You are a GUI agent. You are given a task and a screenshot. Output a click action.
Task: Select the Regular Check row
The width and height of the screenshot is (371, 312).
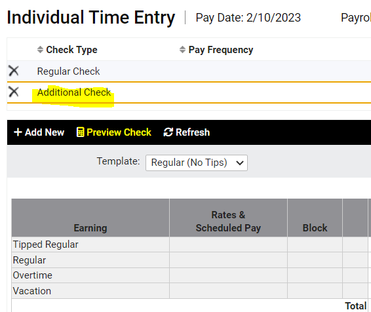click(189, 71)
